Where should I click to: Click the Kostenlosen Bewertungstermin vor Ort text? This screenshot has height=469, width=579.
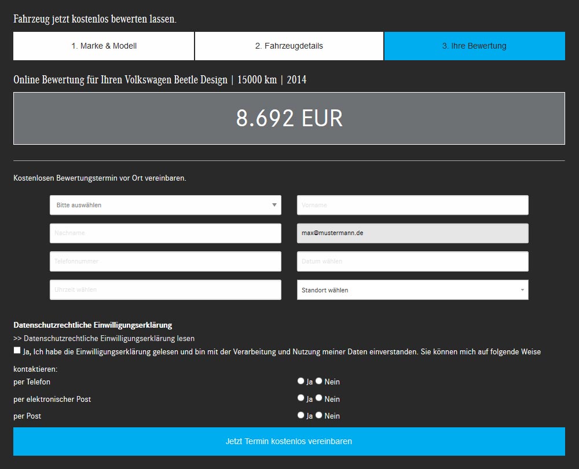(x=100, y=178)
